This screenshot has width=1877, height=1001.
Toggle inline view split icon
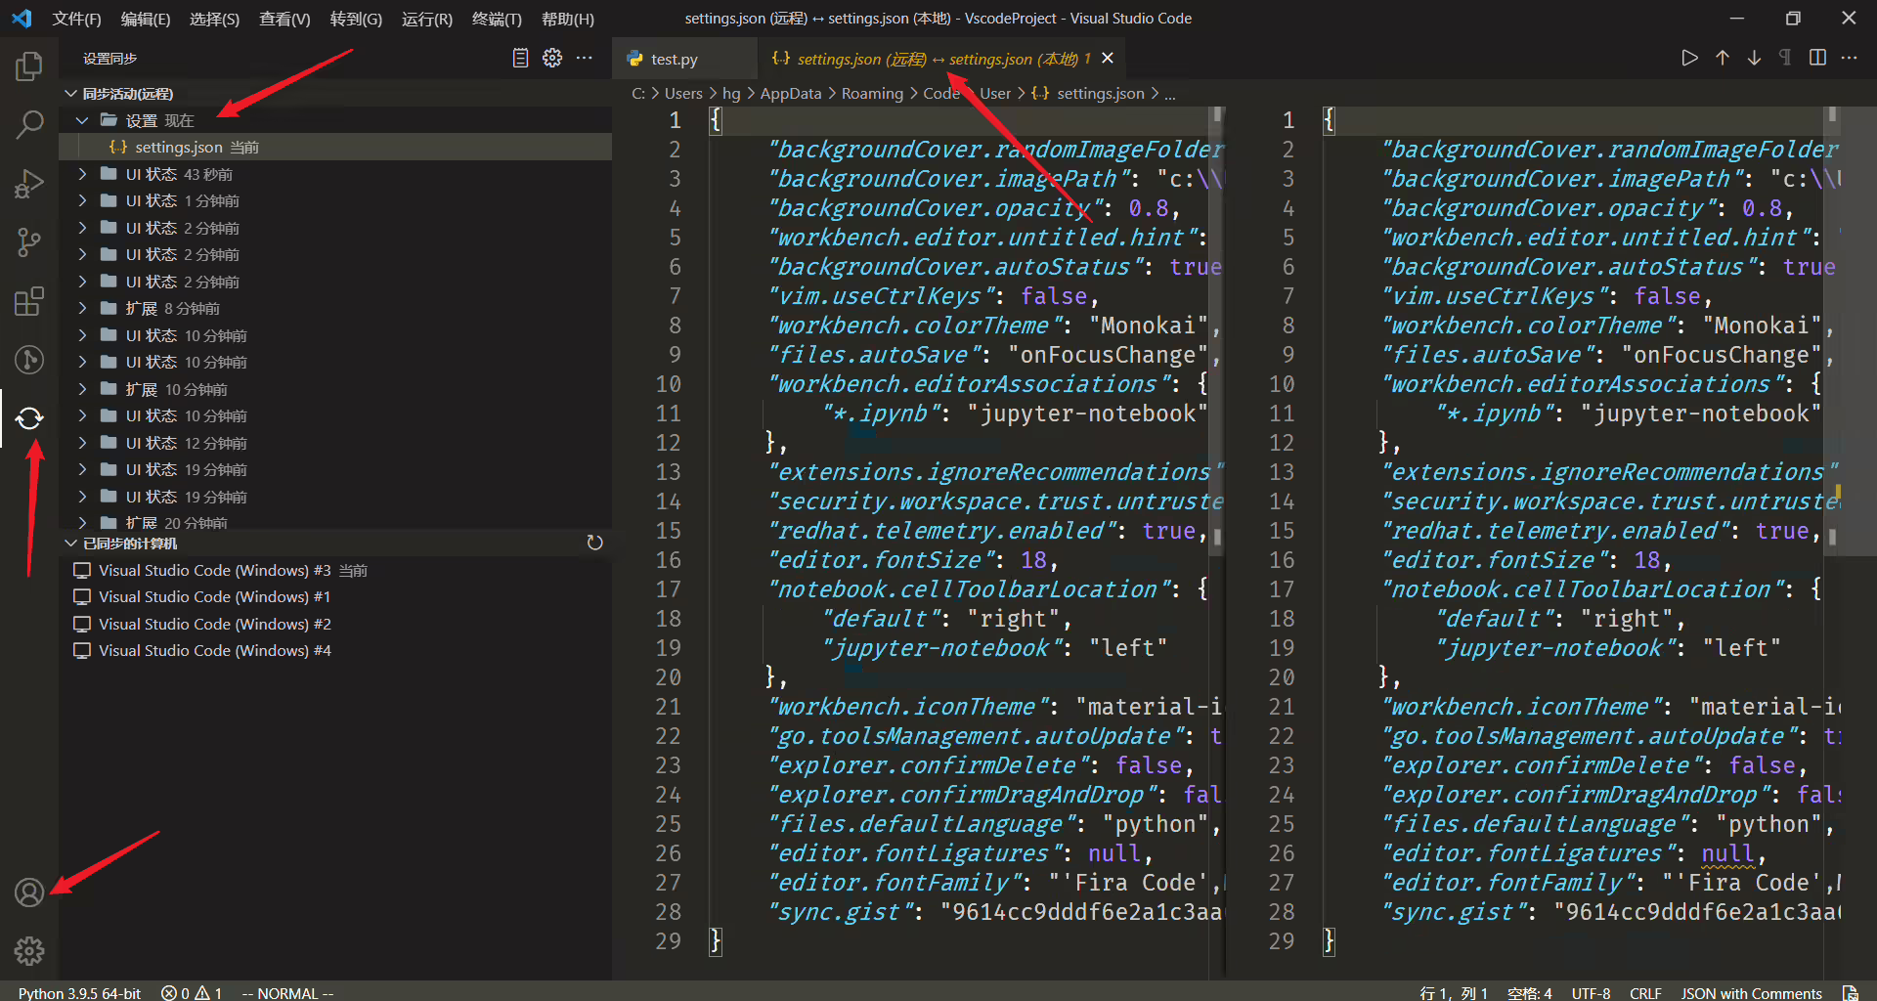pos(1817,59)
